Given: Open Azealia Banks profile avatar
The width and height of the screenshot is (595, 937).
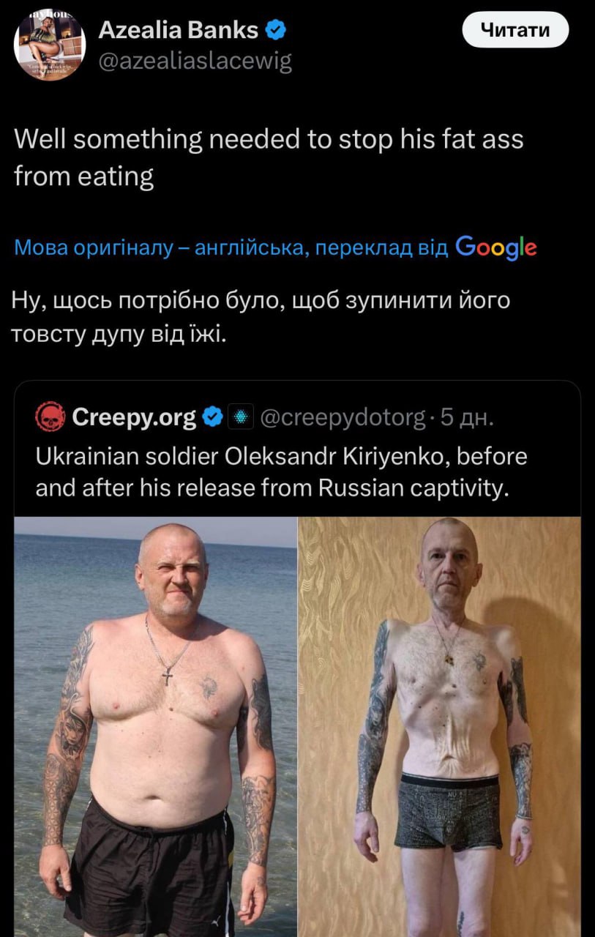Looking at the screenshot, I should click(x=50, y=46).
